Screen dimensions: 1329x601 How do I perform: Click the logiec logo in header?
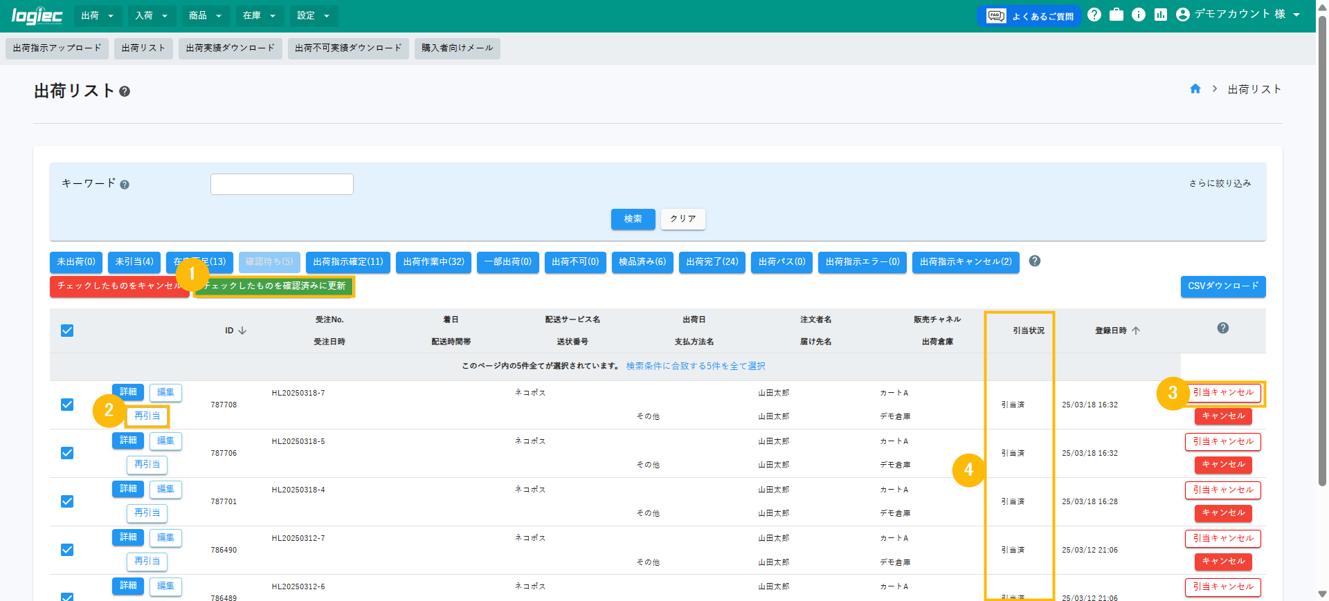[x=37, y=16]
